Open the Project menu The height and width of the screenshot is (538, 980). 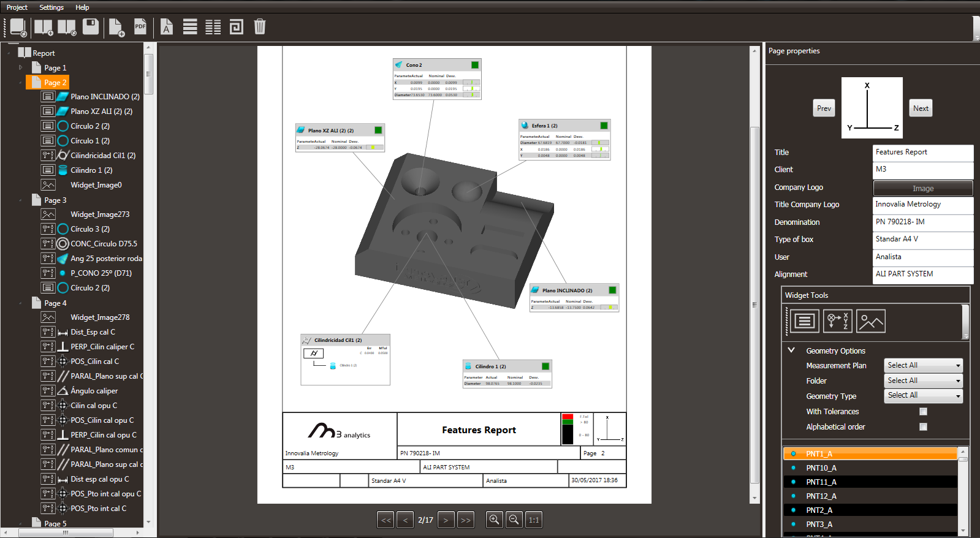coord(17,7)
